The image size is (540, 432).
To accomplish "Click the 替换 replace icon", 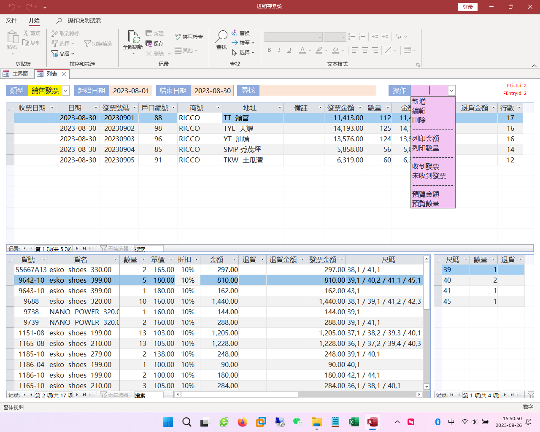I will tap(235, 33).
